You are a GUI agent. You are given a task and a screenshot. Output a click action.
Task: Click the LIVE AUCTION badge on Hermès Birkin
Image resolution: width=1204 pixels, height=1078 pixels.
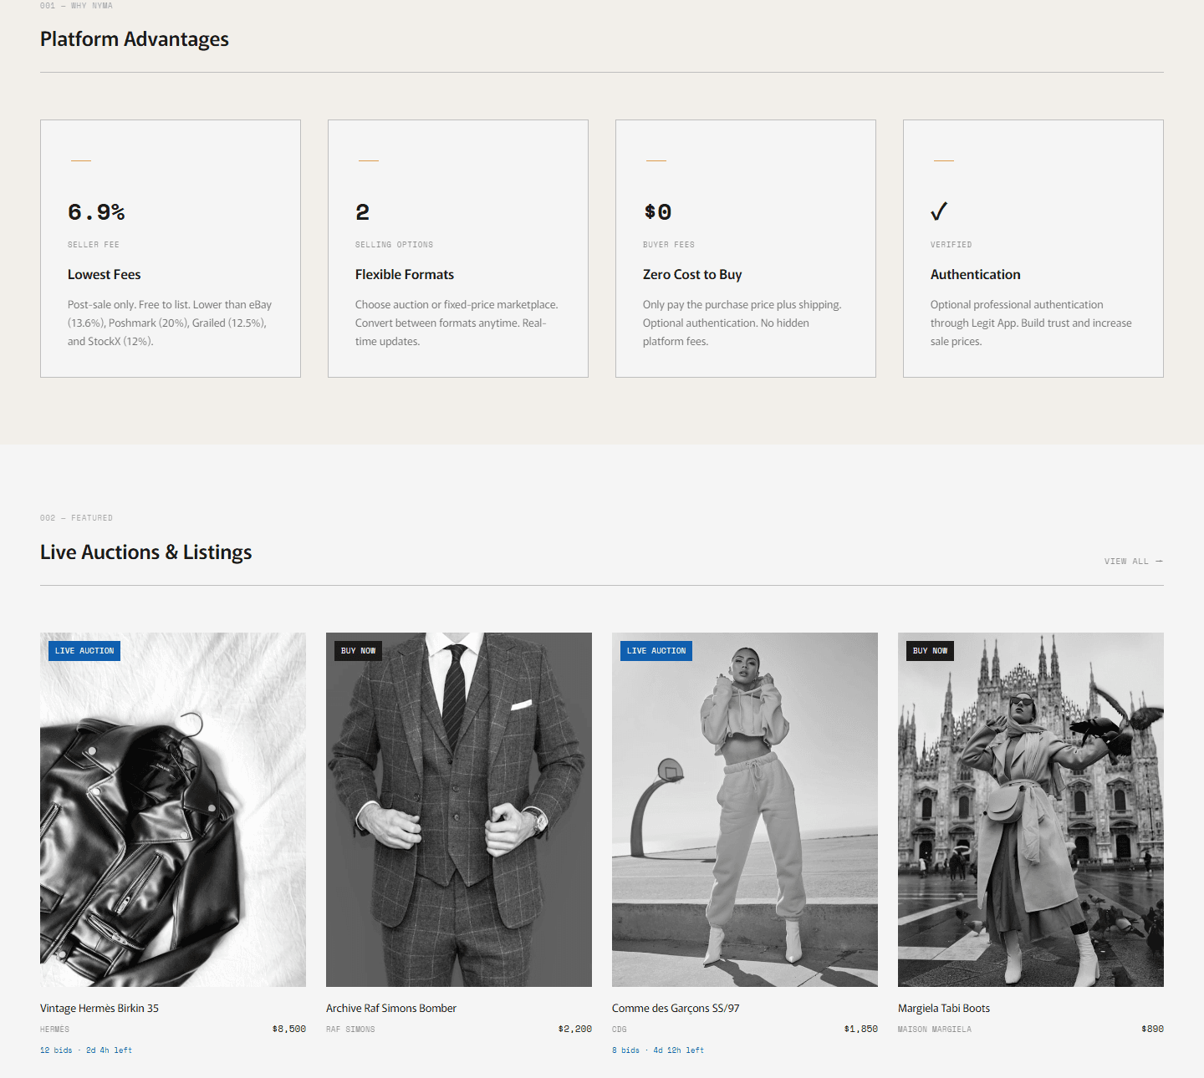(x=84, y=651)
